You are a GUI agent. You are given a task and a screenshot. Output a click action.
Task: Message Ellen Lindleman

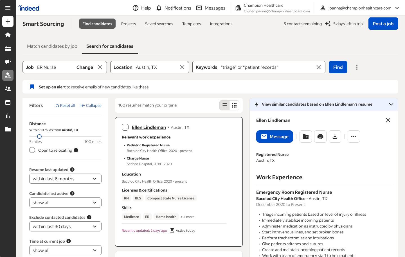[x=274, y=137]
